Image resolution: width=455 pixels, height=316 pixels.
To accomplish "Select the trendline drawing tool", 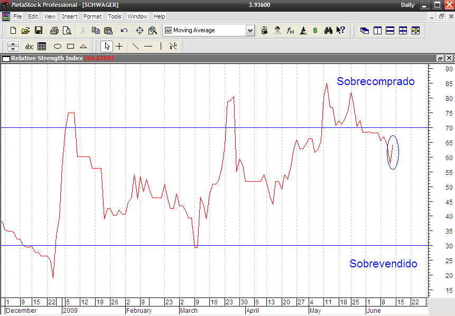I will (x=135, y=47).
